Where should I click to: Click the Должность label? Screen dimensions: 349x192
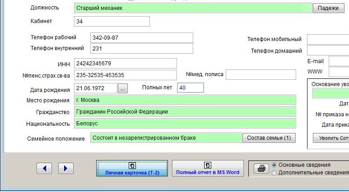pyautogui.click(x=45, y=8)
